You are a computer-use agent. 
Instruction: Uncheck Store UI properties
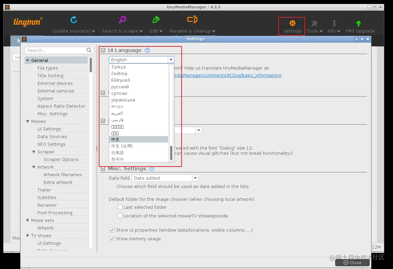click(x=112, y=230)
